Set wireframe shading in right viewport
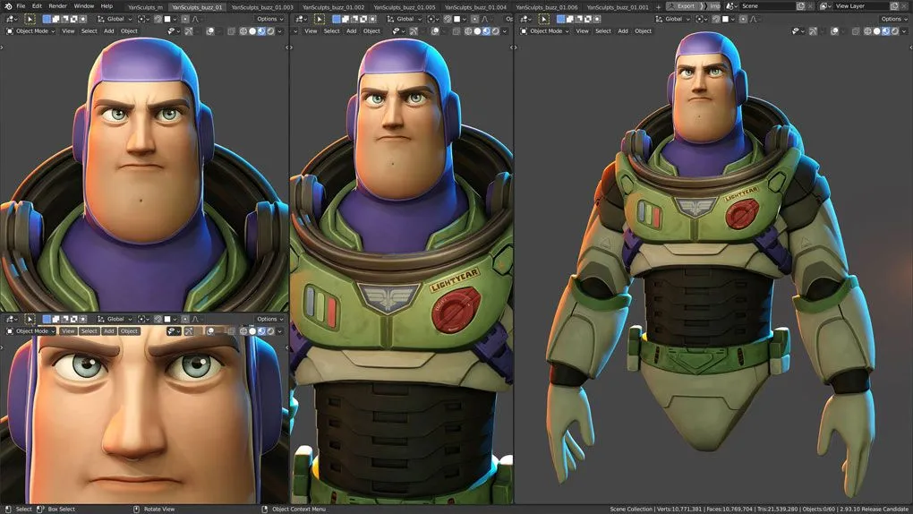The width and height of the screenshot is (913, 514). tap(867, 30)
